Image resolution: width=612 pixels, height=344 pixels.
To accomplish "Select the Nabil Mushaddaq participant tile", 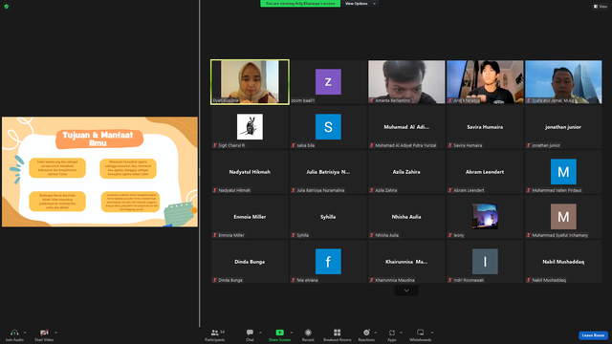I will point(563,261).
